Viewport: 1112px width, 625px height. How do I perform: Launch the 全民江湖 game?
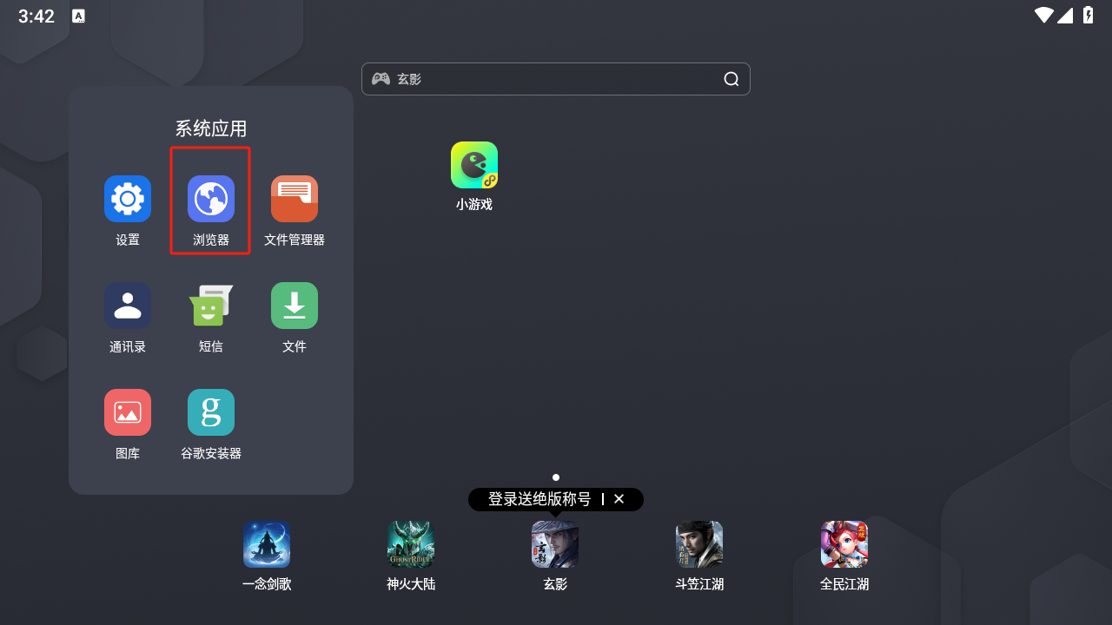844,544
